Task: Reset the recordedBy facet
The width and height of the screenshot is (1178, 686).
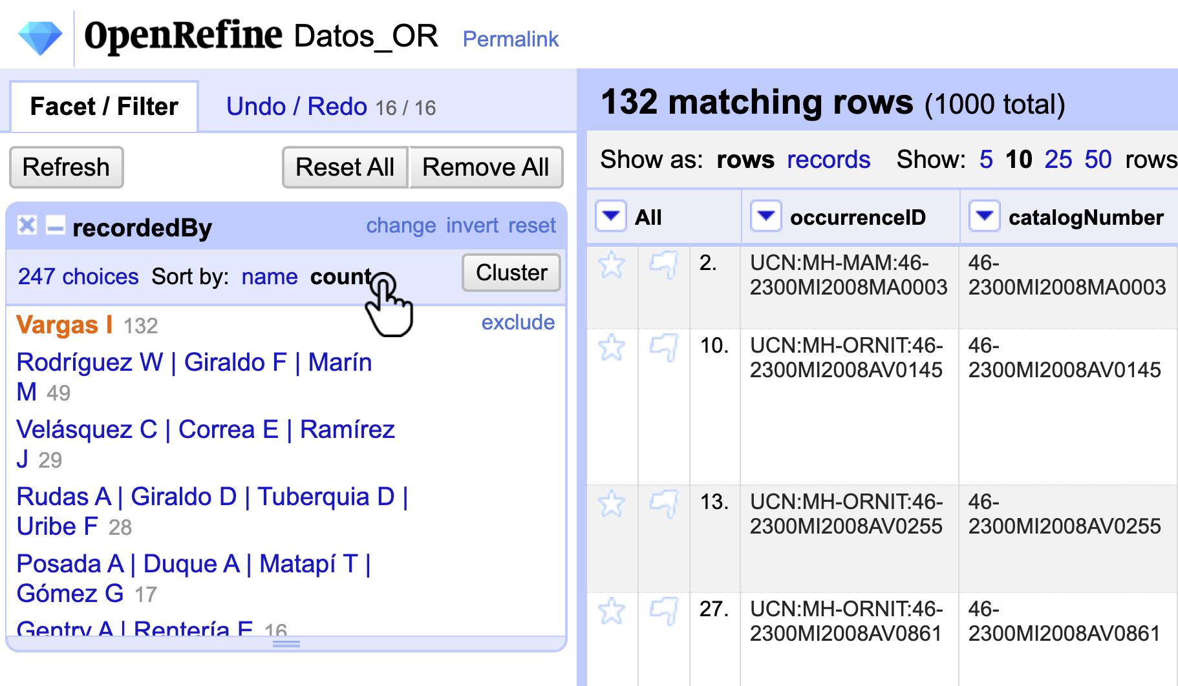Action: click(532, 225)
